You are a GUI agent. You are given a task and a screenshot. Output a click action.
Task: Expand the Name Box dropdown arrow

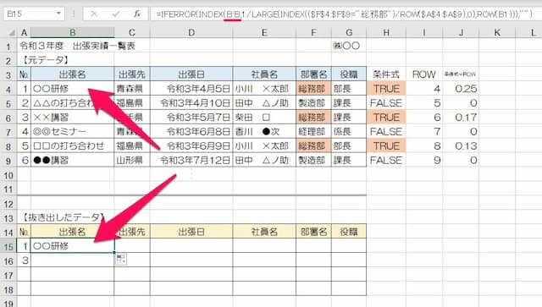point(58,14)
